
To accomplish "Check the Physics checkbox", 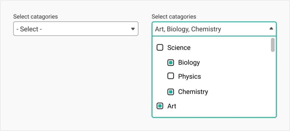I will [x=171, y=76].
